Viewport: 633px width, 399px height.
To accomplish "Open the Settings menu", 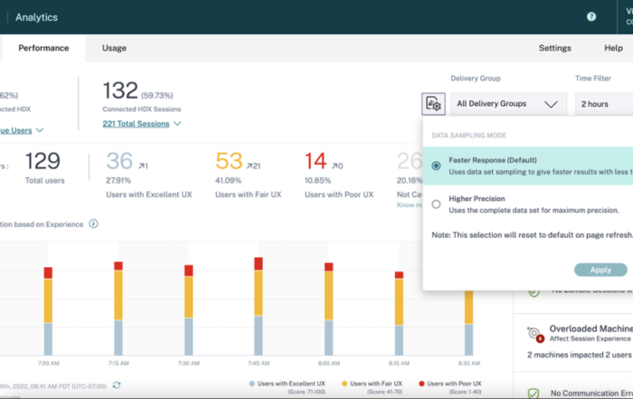I will (x=554, y=48).
